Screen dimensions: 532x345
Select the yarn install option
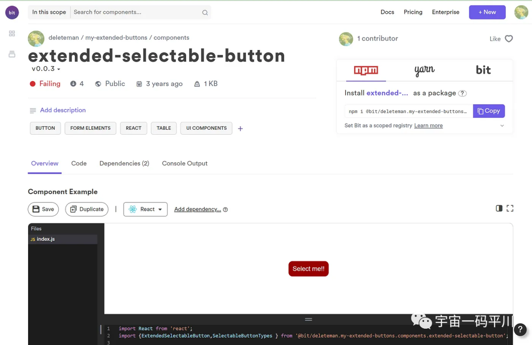(424, 70)
